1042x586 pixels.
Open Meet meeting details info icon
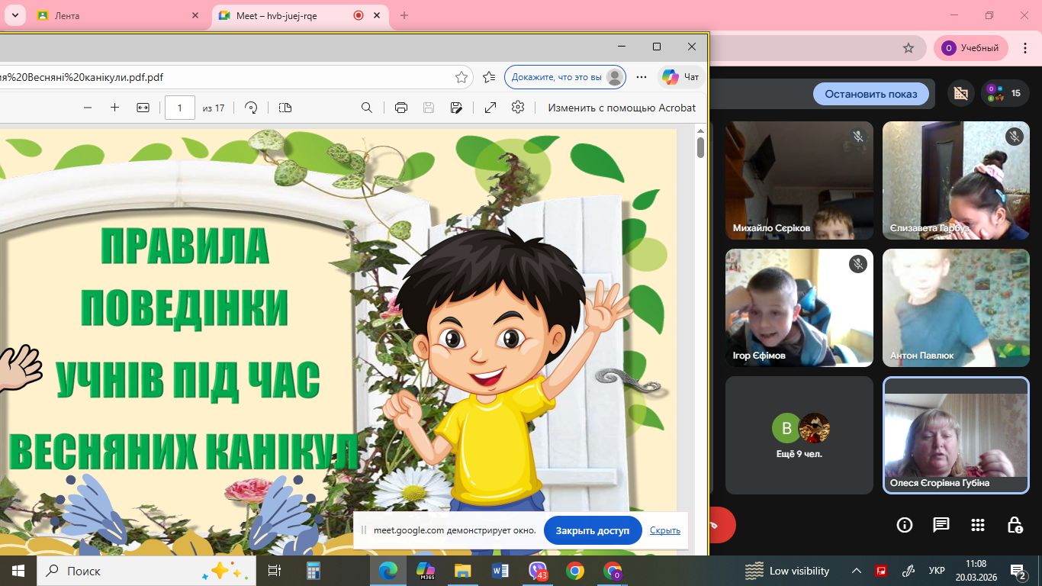click(x=905, y=525)
